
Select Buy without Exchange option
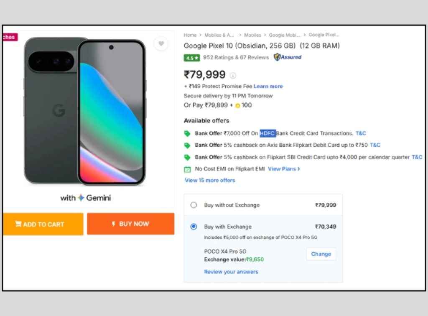(x=194, y=205)
